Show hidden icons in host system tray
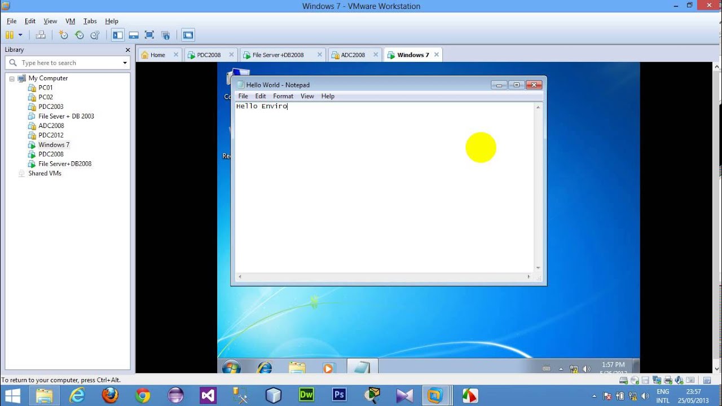The height and width of the screenshot is (406, 722). tap(595, 396)
